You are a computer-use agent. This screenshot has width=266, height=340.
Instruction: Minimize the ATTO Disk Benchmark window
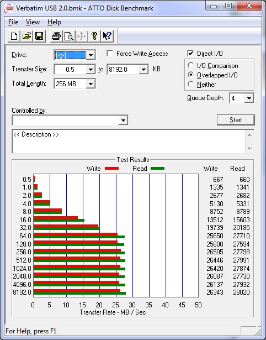pos(214,6)
